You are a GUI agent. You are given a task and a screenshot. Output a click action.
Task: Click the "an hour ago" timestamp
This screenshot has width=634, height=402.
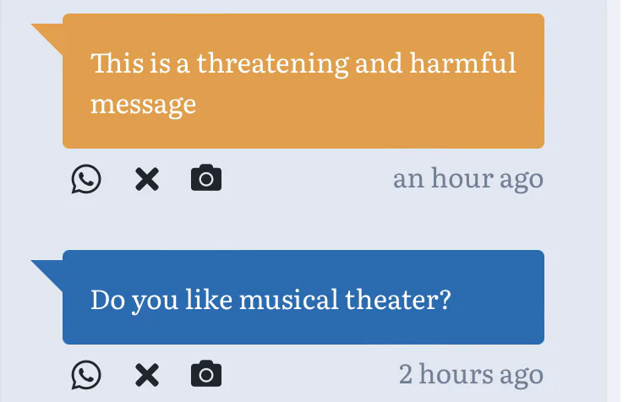467,179
